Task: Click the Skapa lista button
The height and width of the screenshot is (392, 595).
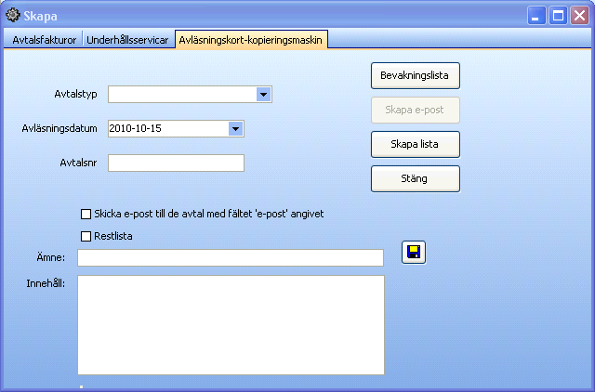Action: click(x=416, y=145)
